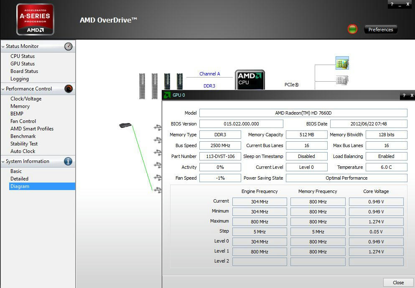This screenshot has width=415, height=288.
Task: Collapse the Status Monitor section chevron
Action: point(3,46)
